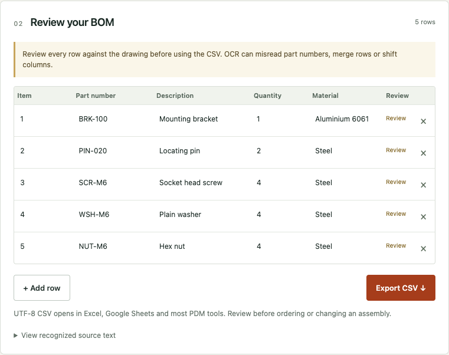The width and height of the screenshot is (449, 355).
Task: Click the Quantity column header
Action: pos(267,96)
